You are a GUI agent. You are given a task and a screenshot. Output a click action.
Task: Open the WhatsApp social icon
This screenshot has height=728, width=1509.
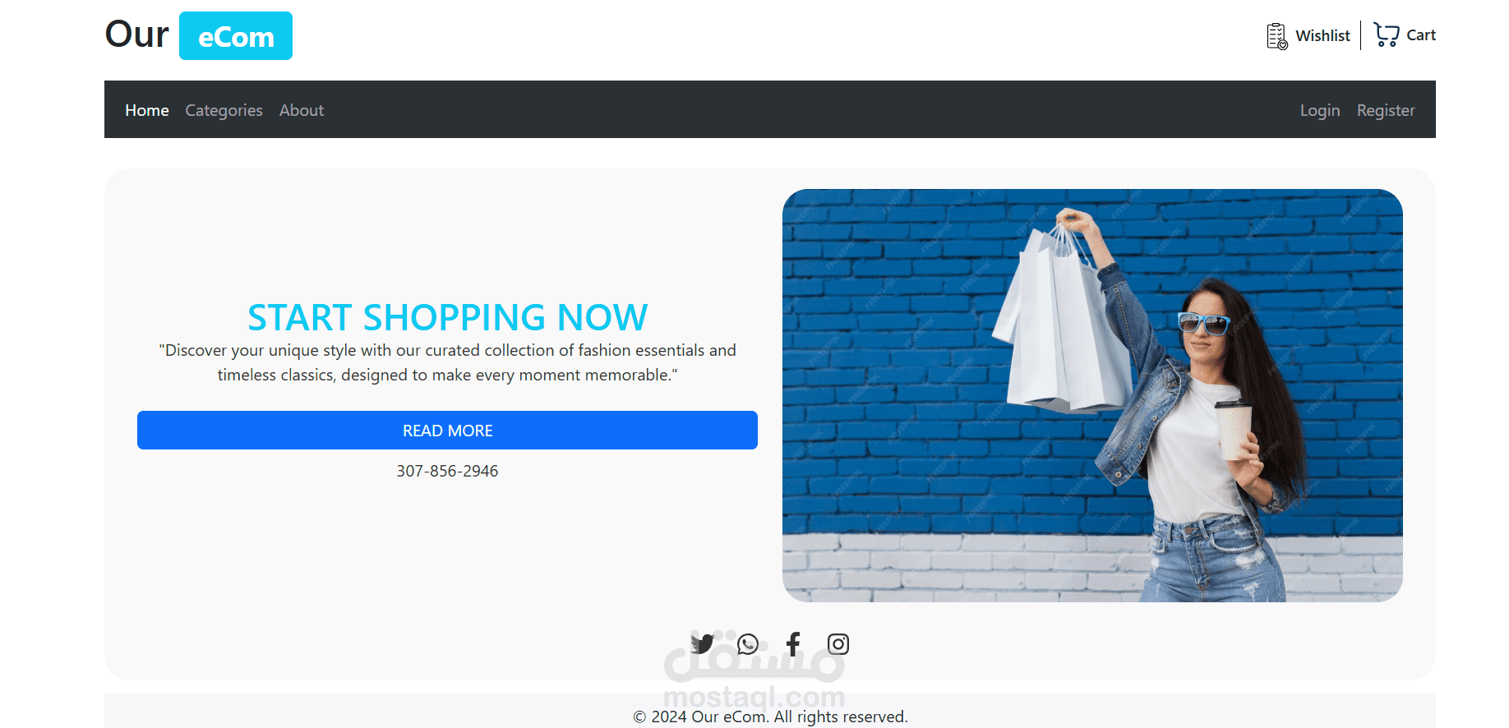748,644
